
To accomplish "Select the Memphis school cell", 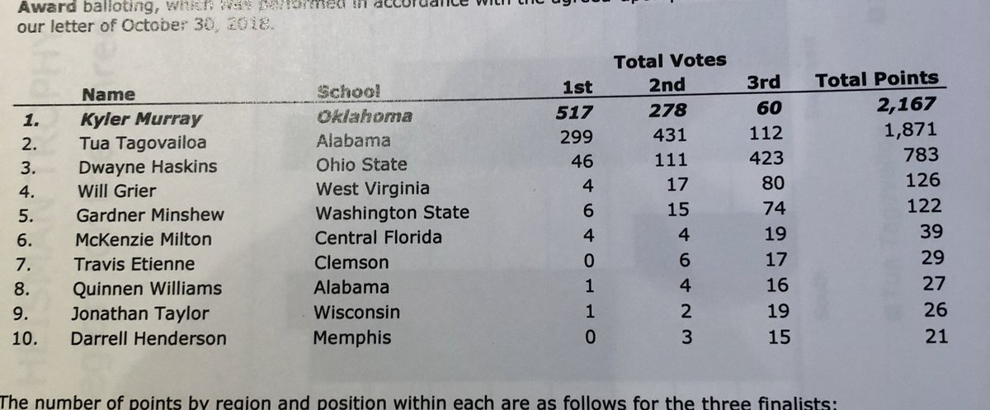I will (x=352, y=337).
